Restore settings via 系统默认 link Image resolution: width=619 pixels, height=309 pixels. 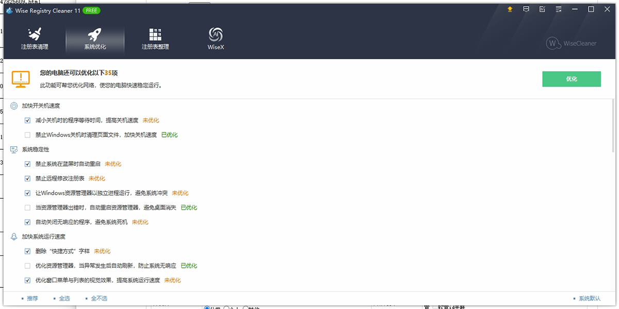589,299
